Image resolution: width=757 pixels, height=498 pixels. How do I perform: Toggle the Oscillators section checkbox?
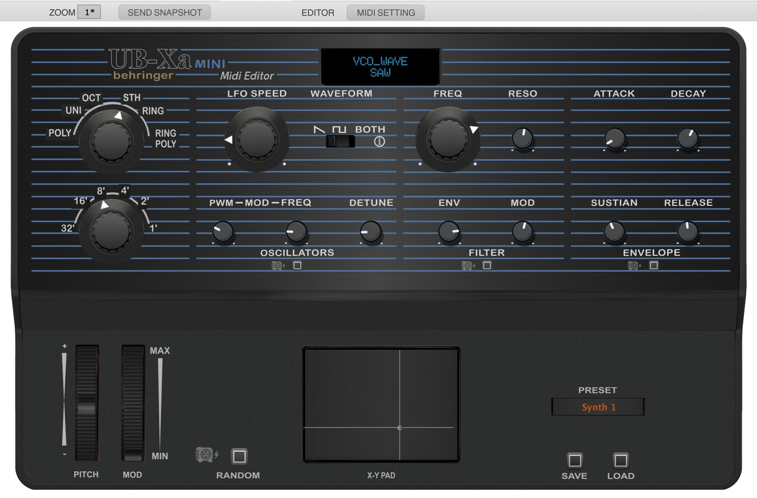[x=298, y=266]
